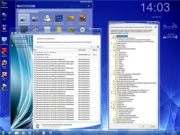Open the Control Panel desktop shortcut
180x135 pixels.
click(4, 41)
